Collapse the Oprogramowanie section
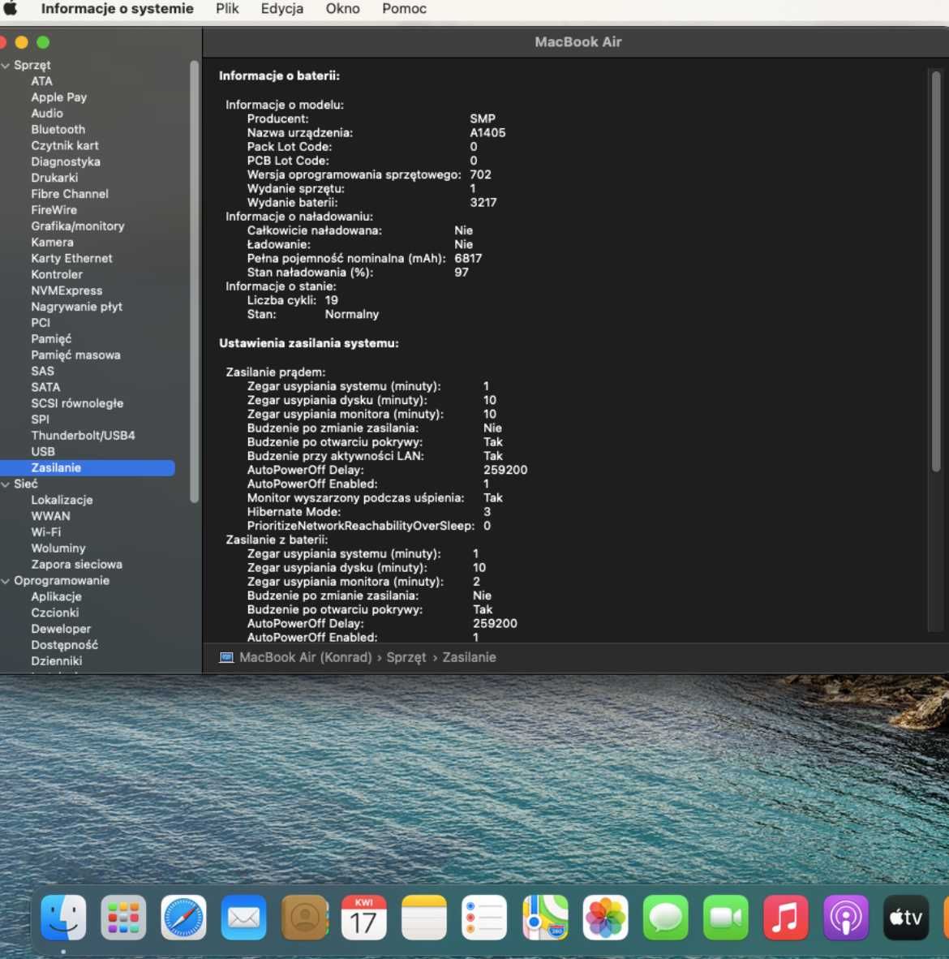Viewport: 949px width, 959px height. click(x=6, y=581)
